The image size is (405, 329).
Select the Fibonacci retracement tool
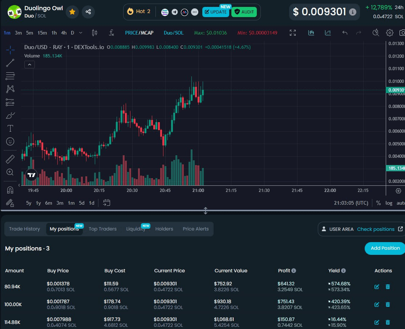[x=10, y=76]
